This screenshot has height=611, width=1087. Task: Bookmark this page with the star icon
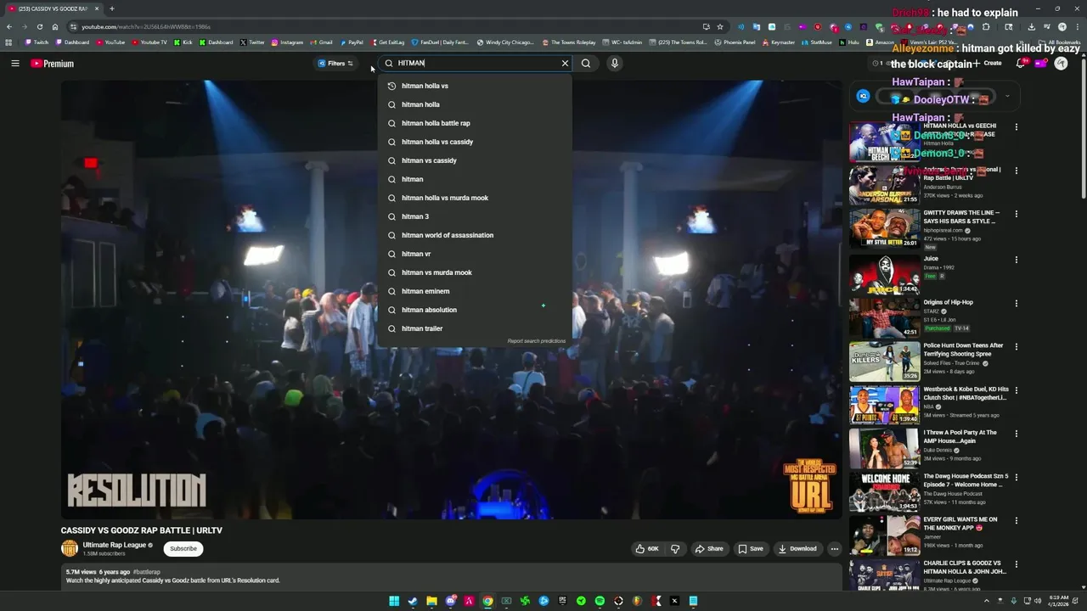720,26
